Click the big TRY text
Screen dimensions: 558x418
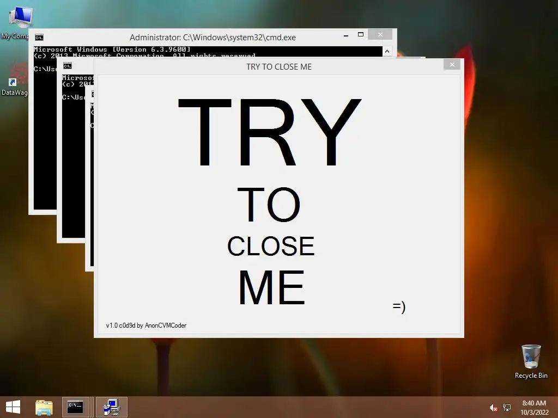(270, 132)
